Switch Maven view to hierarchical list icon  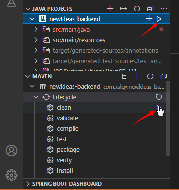click(x=124, y=76)
